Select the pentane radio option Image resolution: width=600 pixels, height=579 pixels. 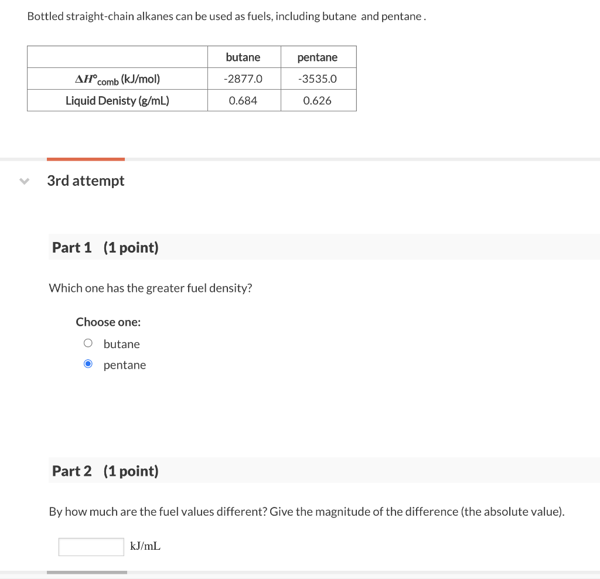(x=88, y=363)
